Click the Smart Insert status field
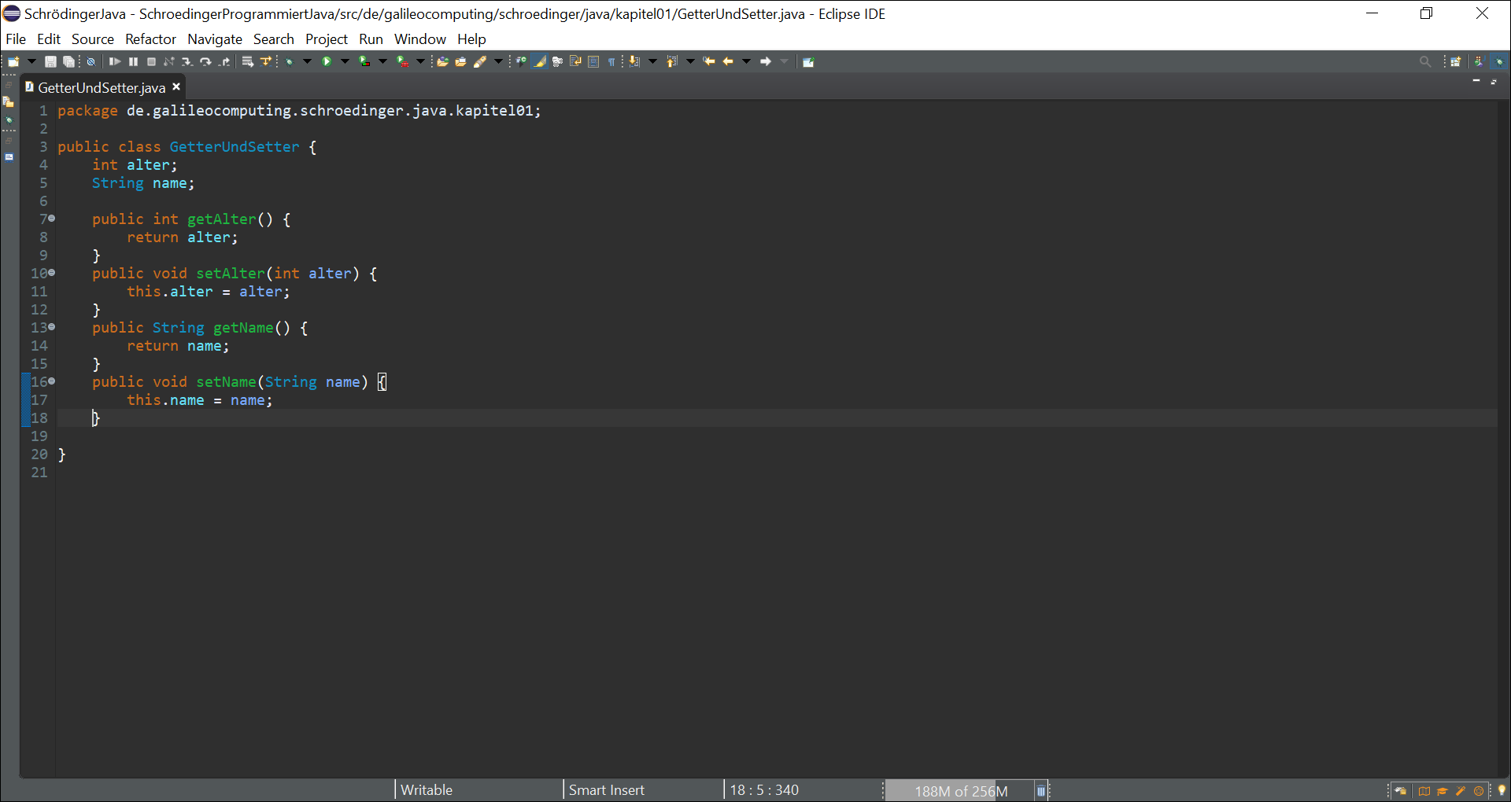This screenshot has height=802, width=1511. click(x=606, y=790)
